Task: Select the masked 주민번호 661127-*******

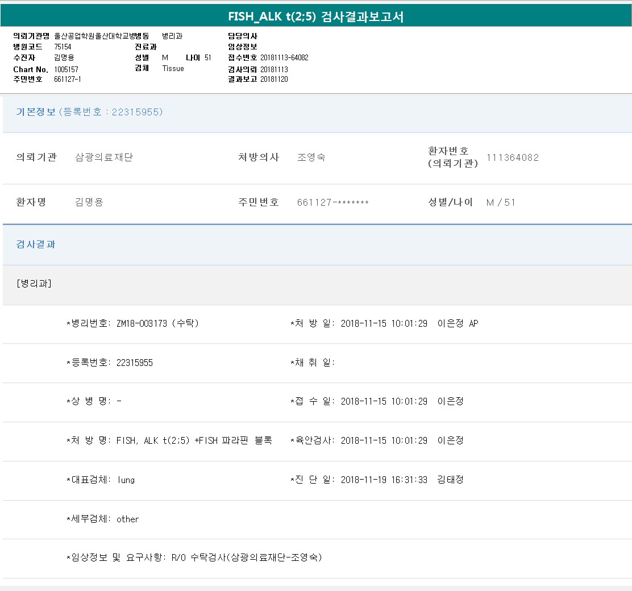Action: 332,202
